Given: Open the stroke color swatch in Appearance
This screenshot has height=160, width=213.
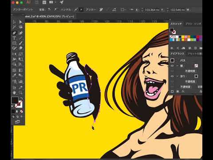Looking at the screenshot, I should tap(196, 66).
